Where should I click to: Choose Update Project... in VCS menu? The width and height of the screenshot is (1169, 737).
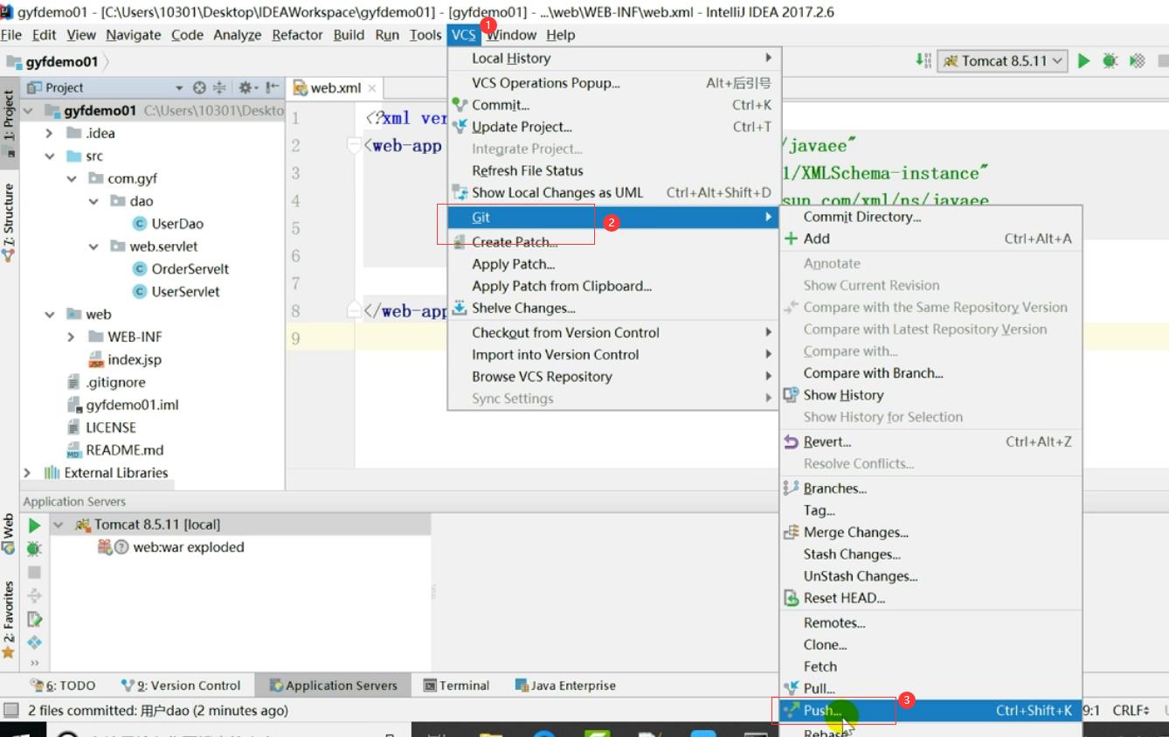[613, 127]
